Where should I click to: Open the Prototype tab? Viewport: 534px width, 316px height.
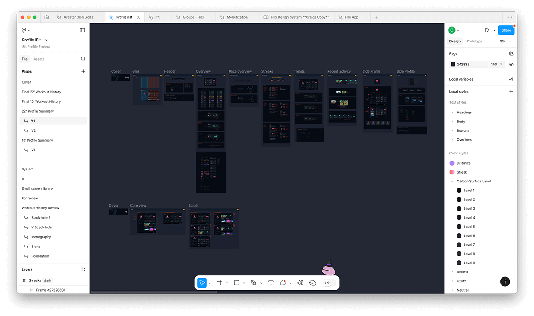(x=474, y=41)
